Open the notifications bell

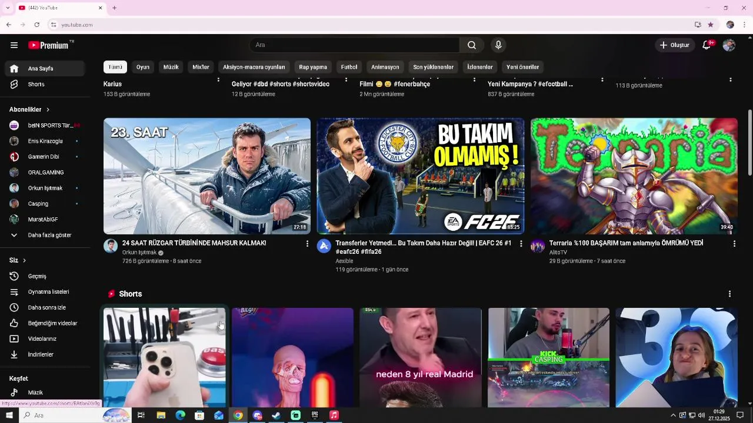tap(707, 45)
